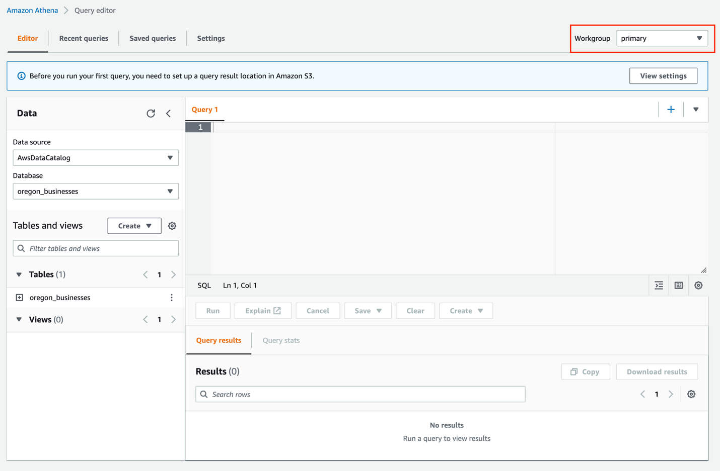Click the View settings button
Viewport: 720px width, 471px height.
(663, 75)
